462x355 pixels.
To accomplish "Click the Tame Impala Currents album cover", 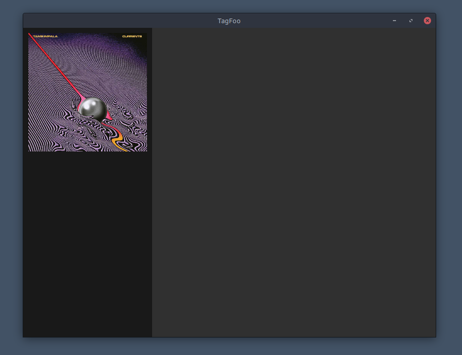I will tap(88, 92).
